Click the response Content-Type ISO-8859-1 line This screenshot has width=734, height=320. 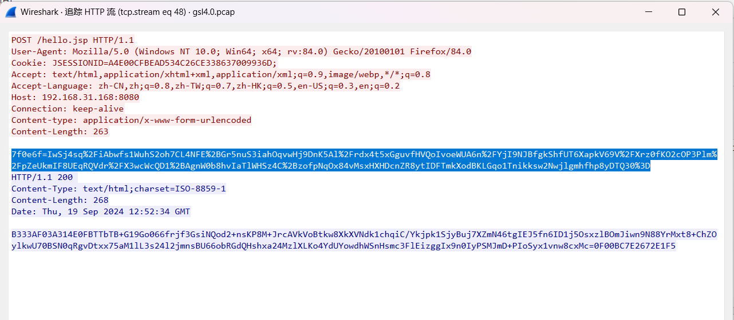tap(119, 189)
